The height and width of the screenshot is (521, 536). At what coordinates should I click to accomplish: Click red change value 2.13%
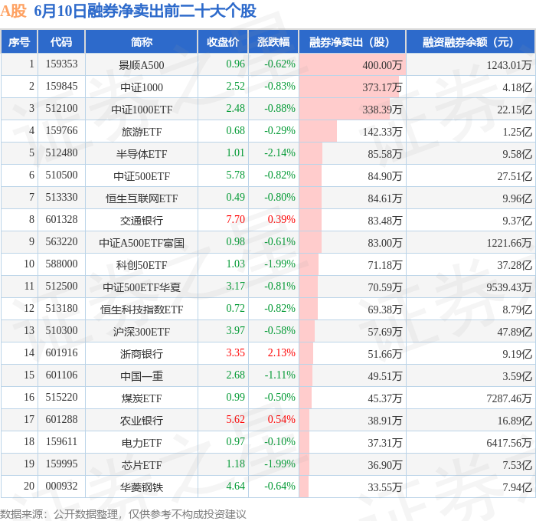point(281,352)
